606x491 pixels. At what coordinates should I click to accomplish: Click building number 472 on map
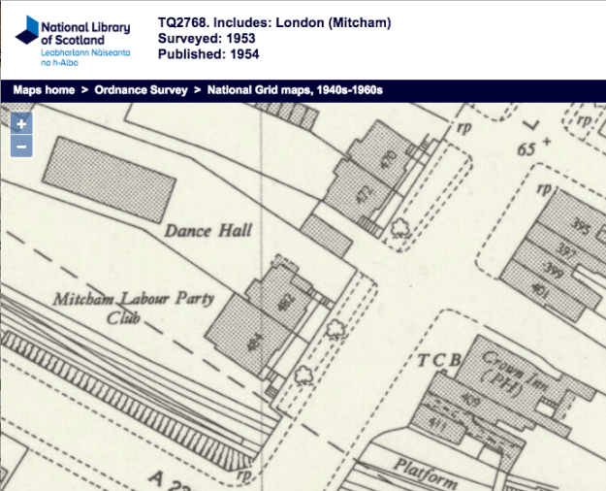[x=364, y=195]
